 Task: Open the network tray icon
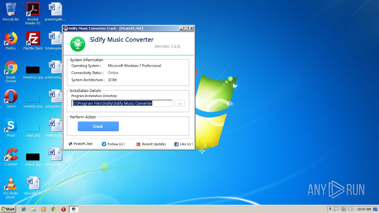coord(344,209)
